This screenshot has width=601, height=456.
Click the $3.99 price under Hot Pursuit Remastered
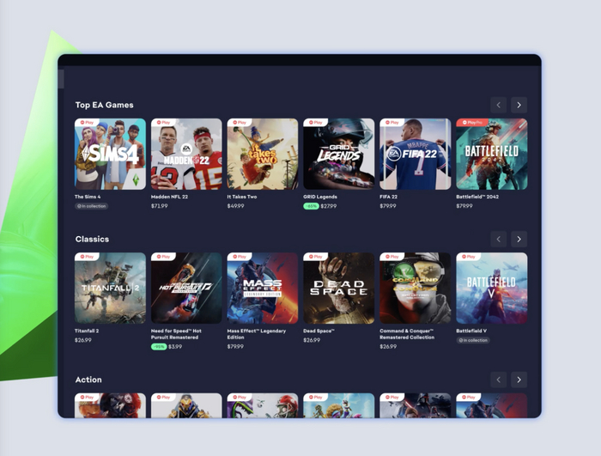(x=175, y=347)
